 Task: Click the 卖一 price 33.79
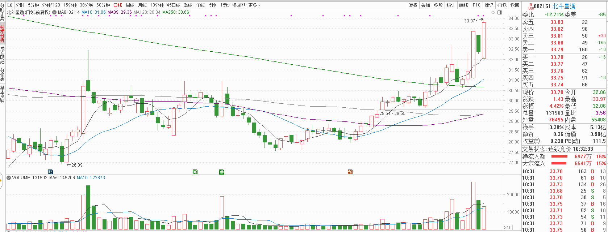tap(557, 50)
